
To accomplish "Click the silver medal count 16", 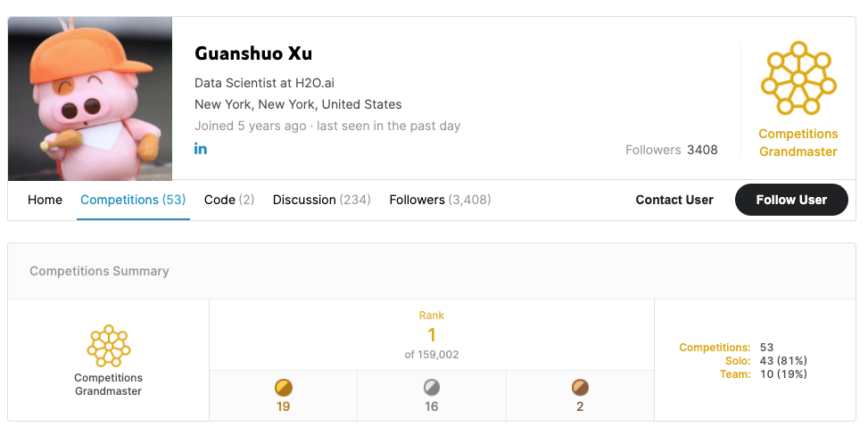I will pos(432,406).
